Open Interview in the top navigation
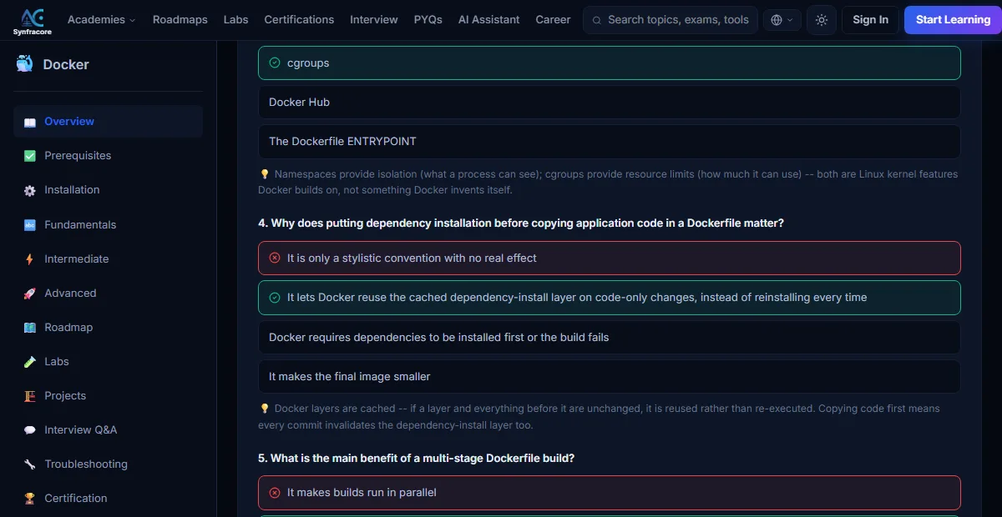Image resolution: width=1002 pixels, height=517 pixels. coord(374,20)
